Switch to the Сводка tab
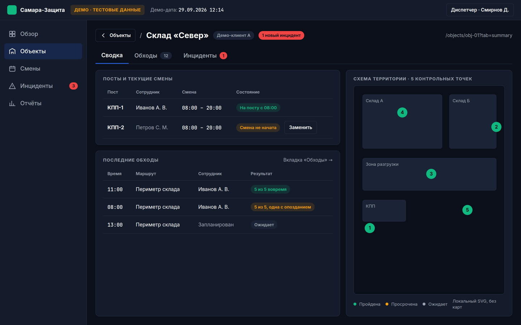 [x=112, y=55]
